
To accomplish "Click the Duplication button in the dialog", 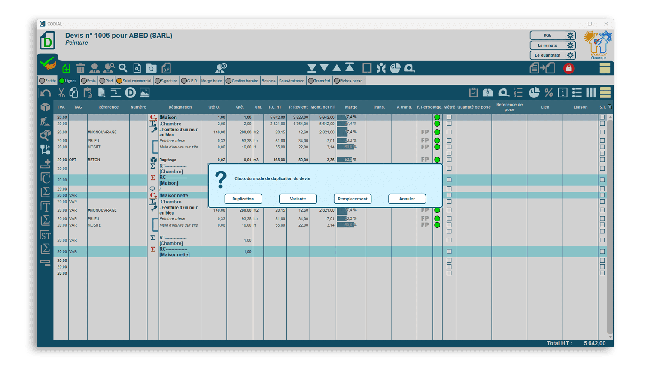I will coord(243,199).
